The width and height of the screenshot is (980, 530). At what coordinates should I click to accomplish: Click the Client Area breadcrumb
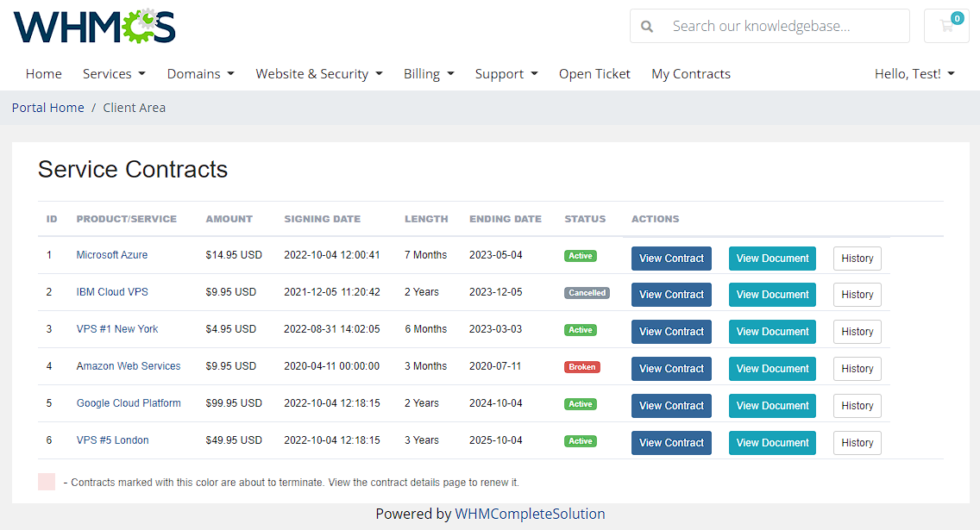coord(135,108)
